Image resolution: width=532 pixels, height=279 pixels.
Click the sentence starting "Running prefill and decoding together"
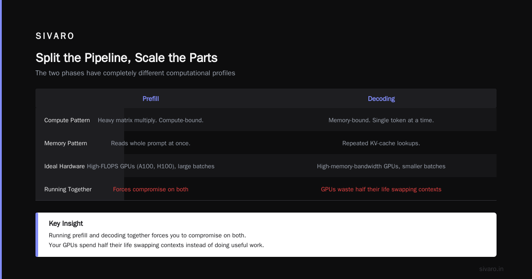coord(147,235)
